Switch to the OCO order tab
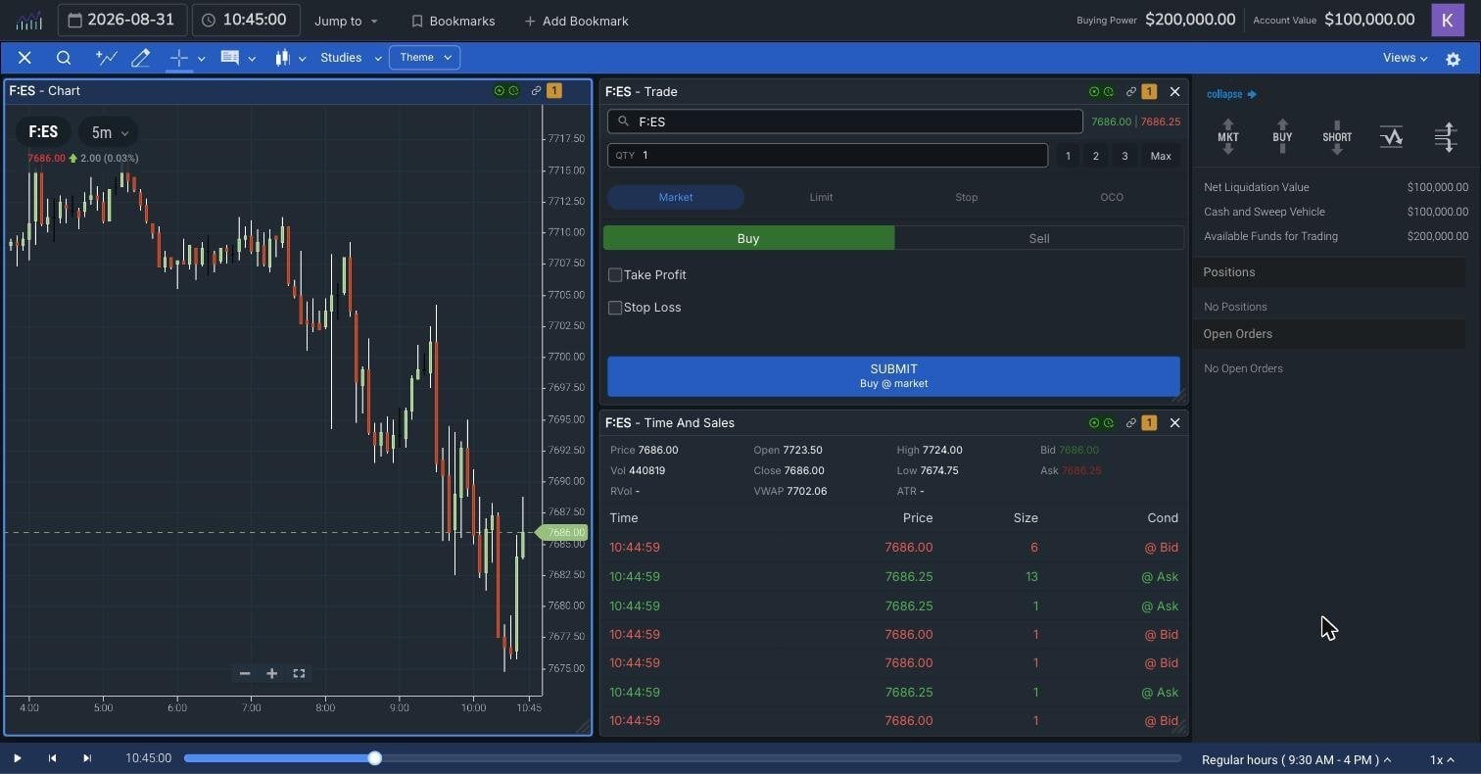The image size is (1481, 774). pos(1112,197)
